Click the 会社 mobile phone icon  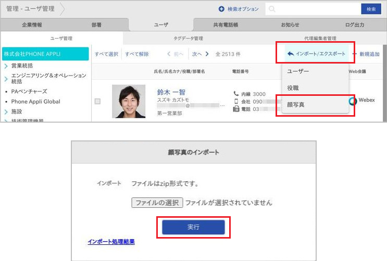click(236, 101)
